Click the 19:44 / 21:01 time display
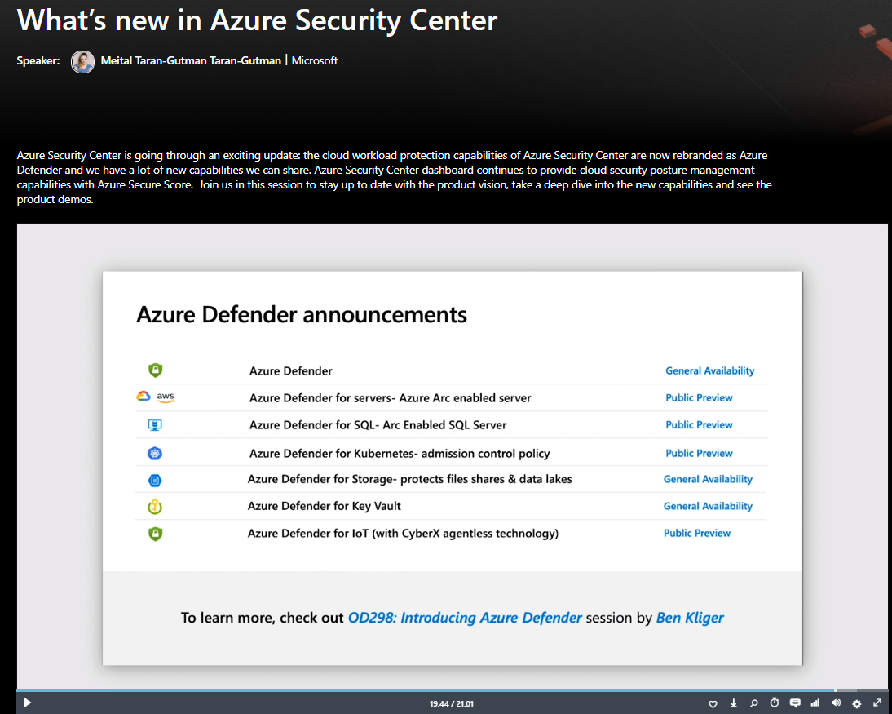The image size is (892, 714). point(452,703)
